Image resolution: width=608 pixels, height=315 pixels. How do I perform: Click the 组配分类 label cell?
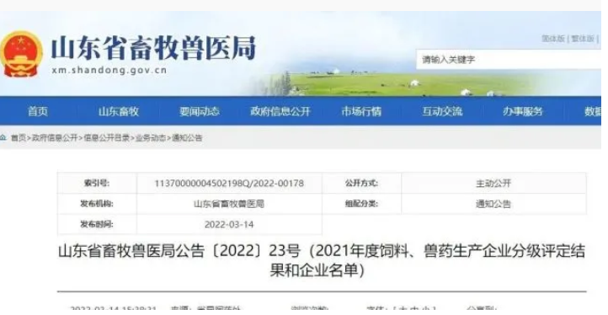pyautogui.click(x=362, y=204)
